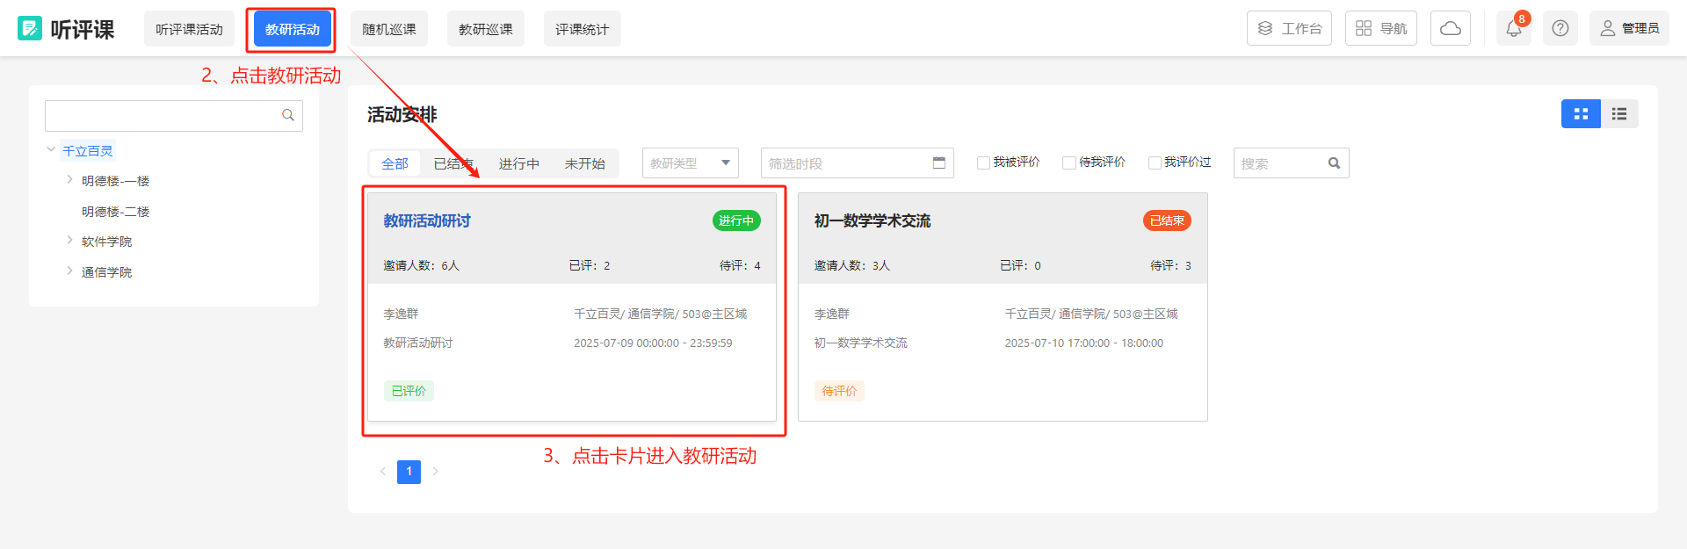Screen dimensions: 1687x549
Task: Select 明德楼-二楼 in the tree
Action: click(x=115, y=212)
